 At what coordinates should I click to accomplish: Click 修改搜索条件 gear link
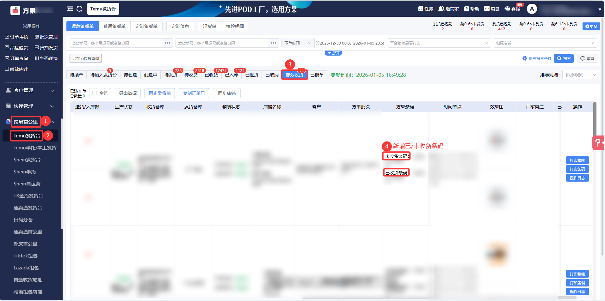pyautogui.click(x=537, y=58)
